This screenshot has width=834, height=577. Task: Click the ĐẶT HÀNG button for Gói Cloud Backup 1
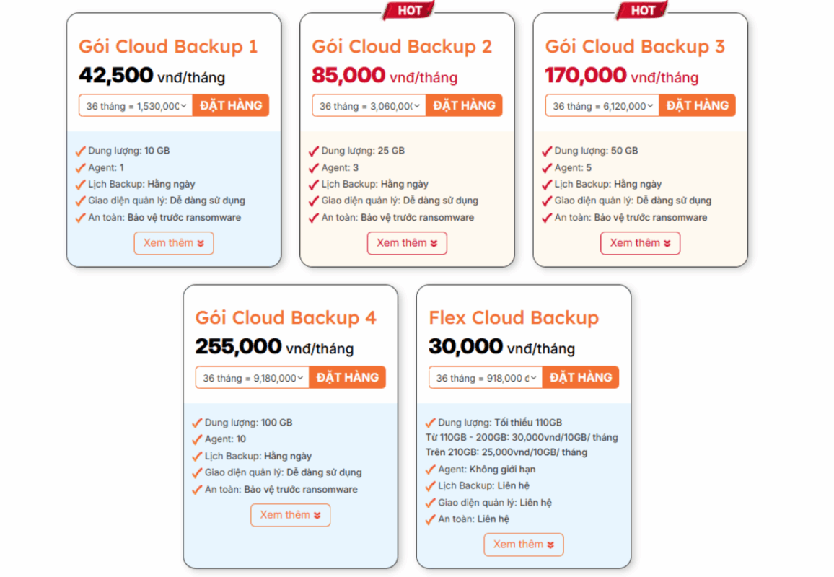(x=231, y=105)
